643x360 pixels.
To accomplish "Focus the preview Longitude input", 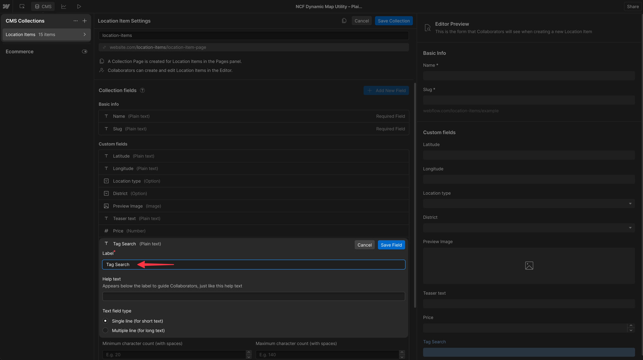I will [x=529, y=179].
